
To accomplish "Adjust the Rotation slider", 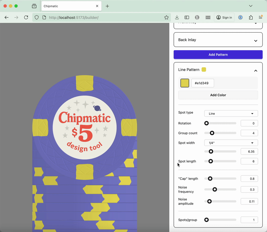I will coord(220,123).
